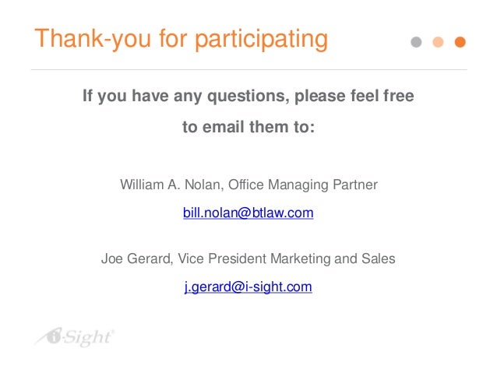Viewport: 497px width, 373px height.
Task: Click the light peach dot in header
Action: click(438, 42)
